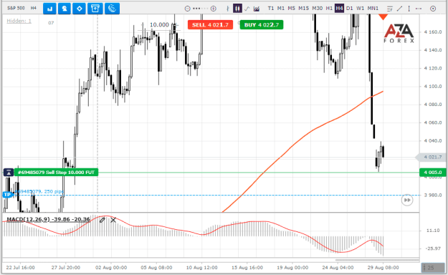
Task: Click the blue bar-chart indicators button
Action: point(49,9)
